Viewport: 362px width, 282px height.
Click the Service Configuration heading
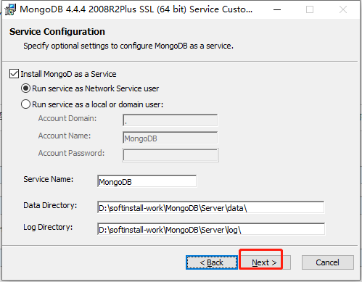pos(57,32)
